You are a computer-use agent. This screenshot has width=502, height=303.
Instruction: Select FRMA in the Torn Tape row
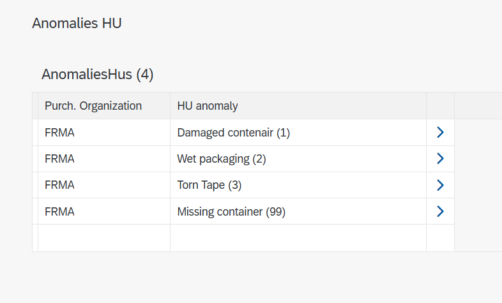[59, 185]
